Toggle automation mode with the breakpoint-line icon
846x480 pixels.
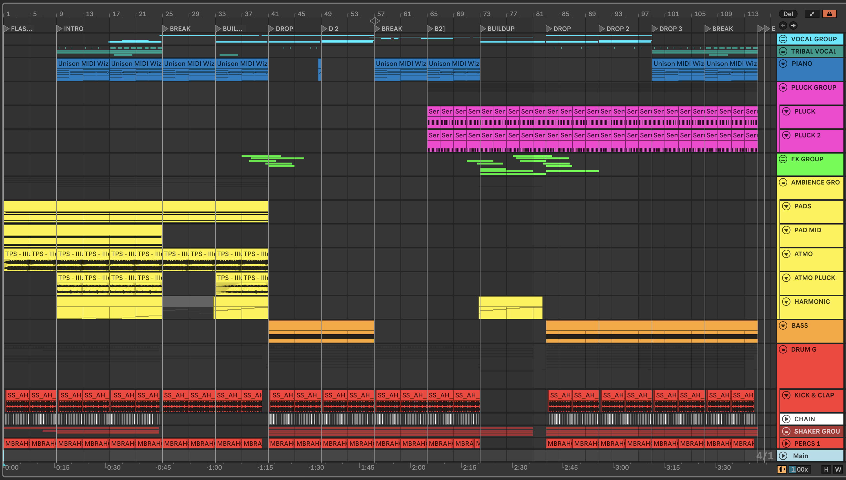[x=812, y=14]
